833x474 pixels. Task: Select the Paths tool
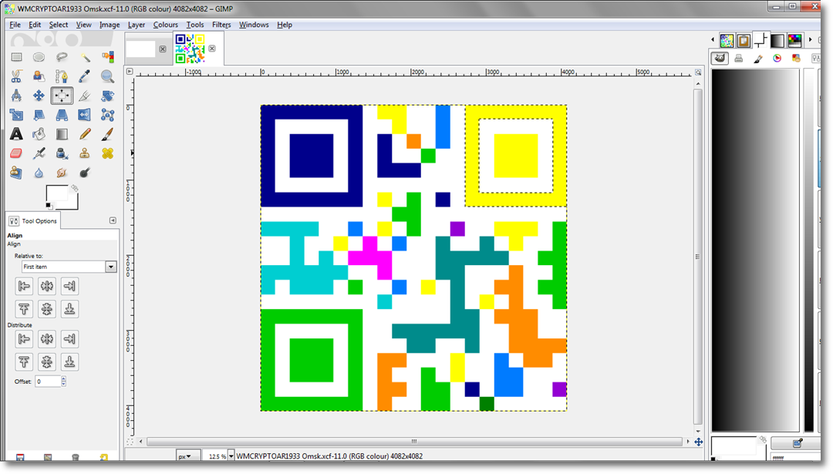[62, 76]
